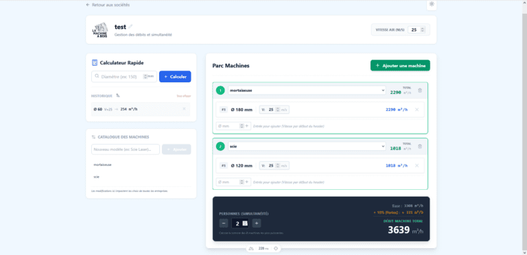Remove the Ø 180 mm entry
Image resolution: width=527 pixels, height=255 pixels.
[x=417, y=110]
